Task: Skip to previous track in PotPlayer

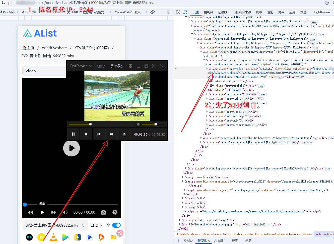Action: pyautogui.click(x=99, y=134)
